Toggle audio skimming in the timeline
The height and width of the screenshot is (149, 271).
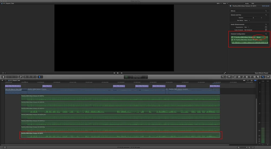pyautogui.click(x=248, y=80)
